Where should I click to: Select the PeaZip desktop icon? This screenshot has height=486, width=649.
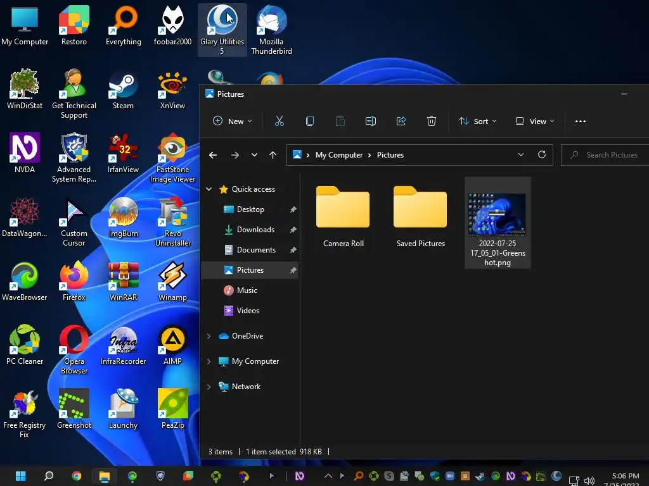pos(172,409)
